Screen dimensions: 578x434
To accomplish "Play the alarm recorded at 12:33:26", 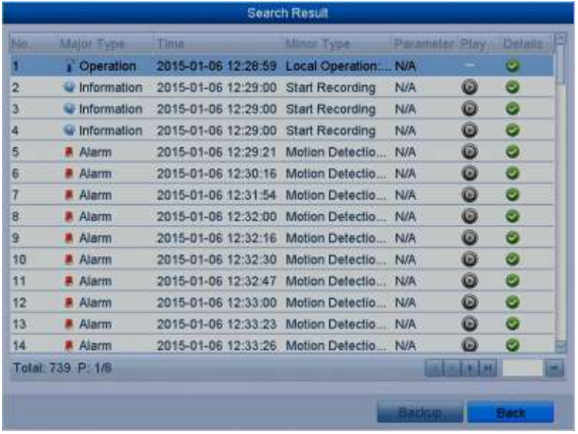I will [x=469, y=345].
